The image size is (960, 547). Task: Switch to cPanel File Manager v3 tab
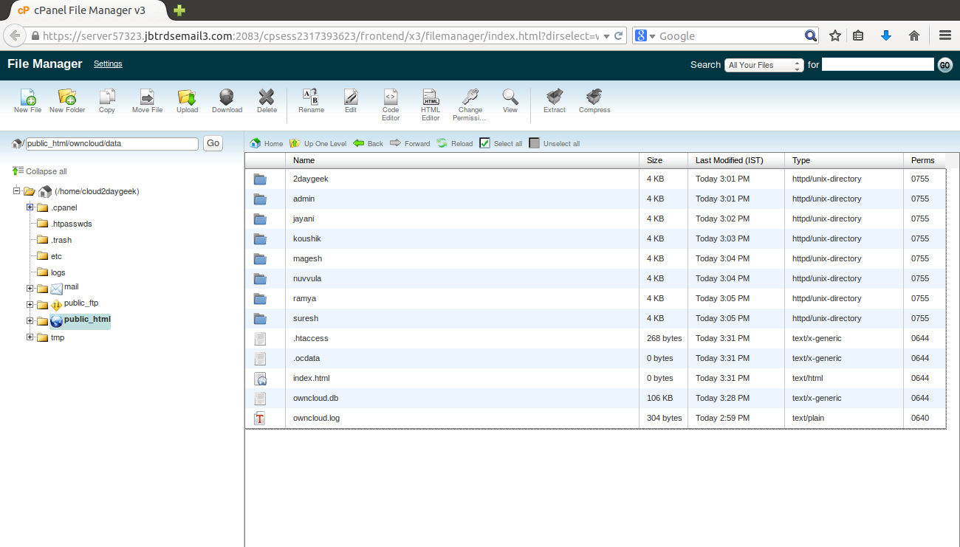tap(81, 10)
